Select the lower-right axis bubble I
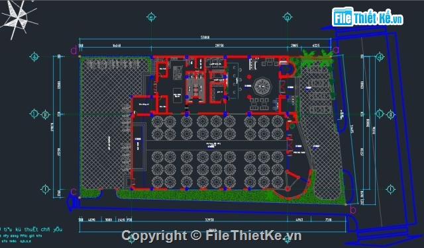Viewport: 424px width, 248px height. pyautogui.click(x=390, y=189)
